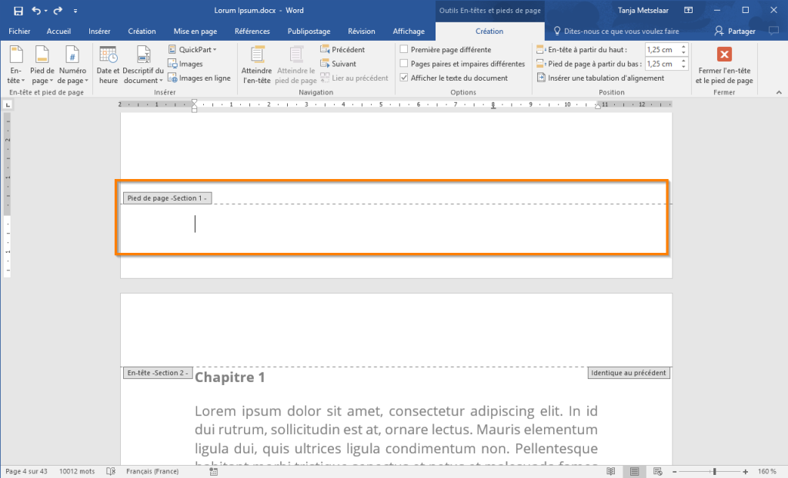Click the tab selector at ruler corner
The height and width of the screenshot is (478, 788).
coord(8,105)
